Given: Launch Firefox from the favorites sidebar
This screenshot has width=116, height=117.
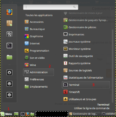Looking at the screenshot, I should click(9, 12).
